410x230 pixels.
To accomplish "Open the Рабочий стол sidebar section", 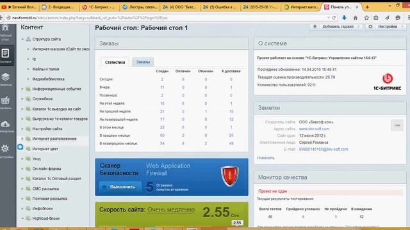I will pyautogui.click(x=5, y=33).
